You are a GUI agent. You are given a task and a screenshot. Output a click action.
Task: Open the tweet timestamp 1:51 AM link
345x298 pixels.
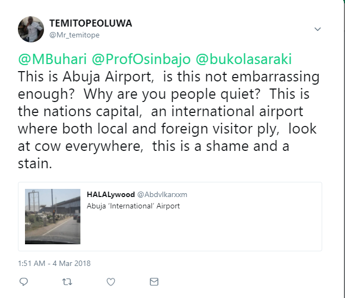54,263
